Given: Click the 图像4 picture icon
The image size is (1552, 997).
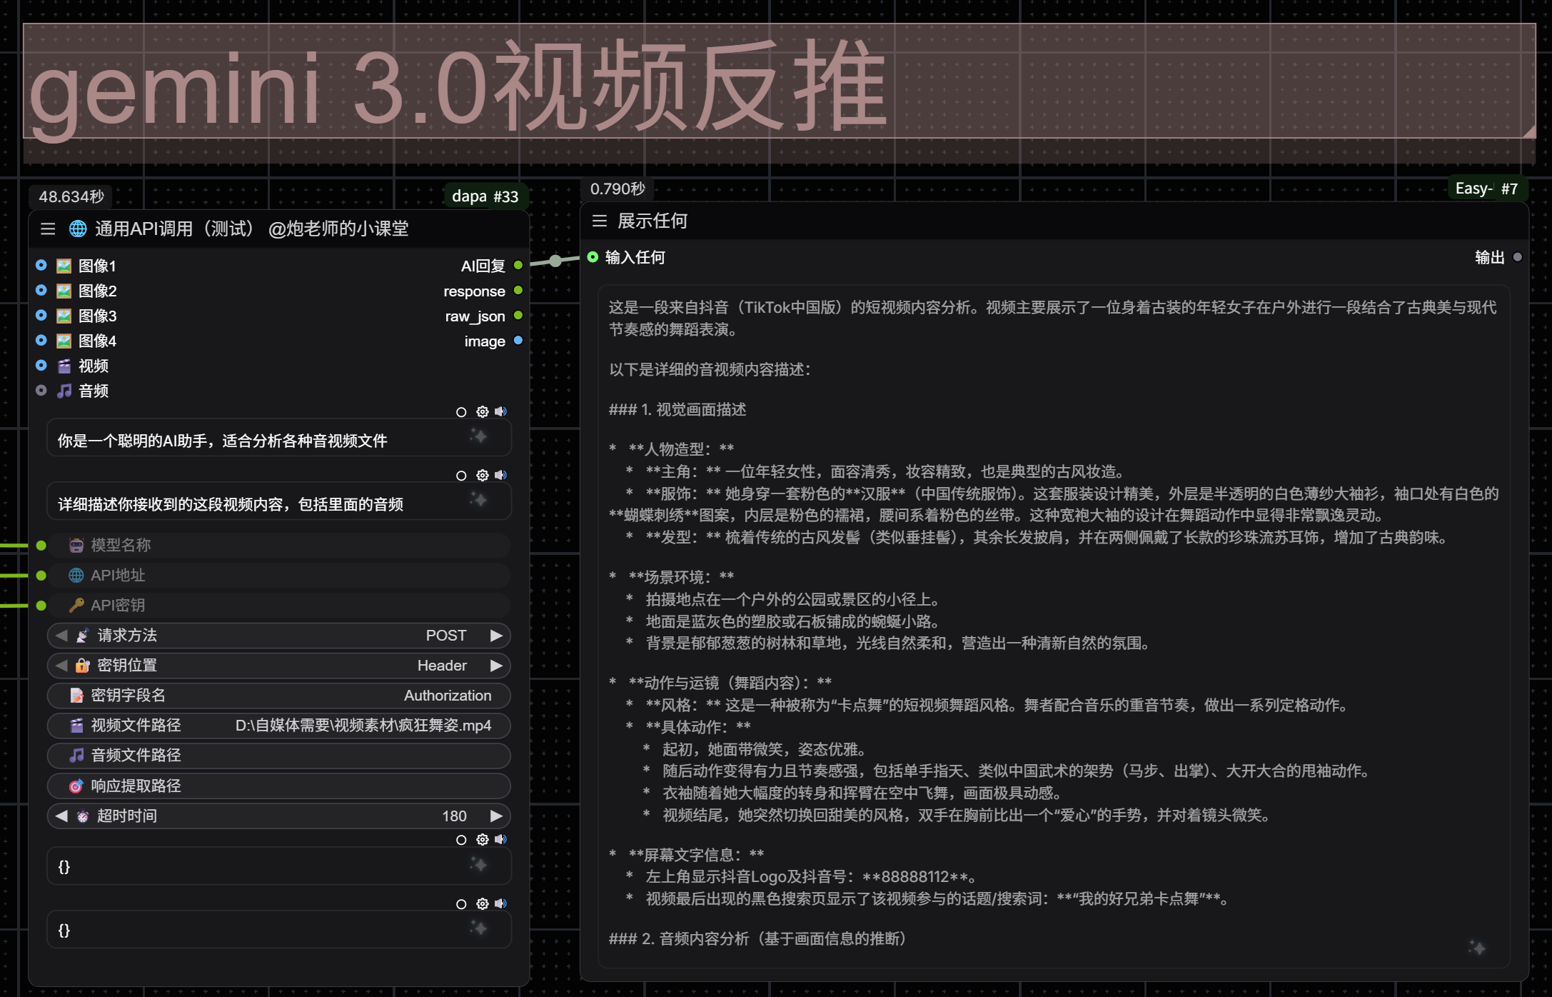Looking at the screenshot, I should pyautogui.click(x=64, y=341).
